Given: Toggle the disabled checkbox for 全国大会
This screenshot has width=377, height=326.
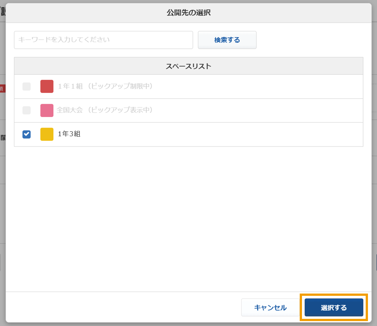Looking at the screenshot, I should [x=26, y=110].
